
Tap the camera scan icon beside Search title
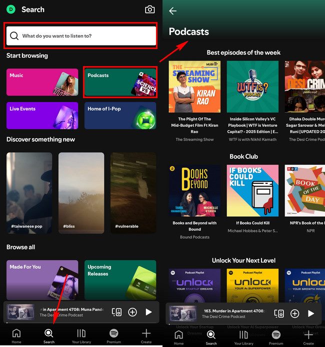149,10
